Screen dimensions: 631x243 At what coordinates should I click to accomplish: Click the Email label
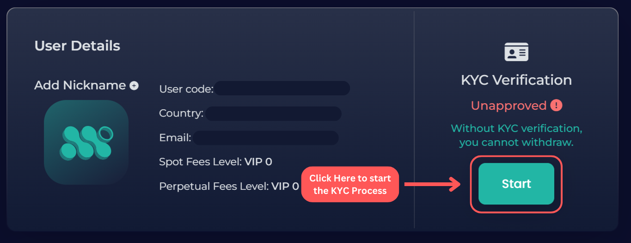pos(175,138)
